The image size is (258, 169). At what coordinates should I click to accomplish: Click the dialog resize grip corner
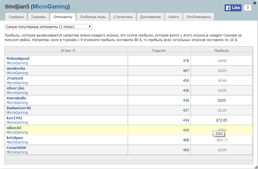pyautogui.click(x=256, y=167)
